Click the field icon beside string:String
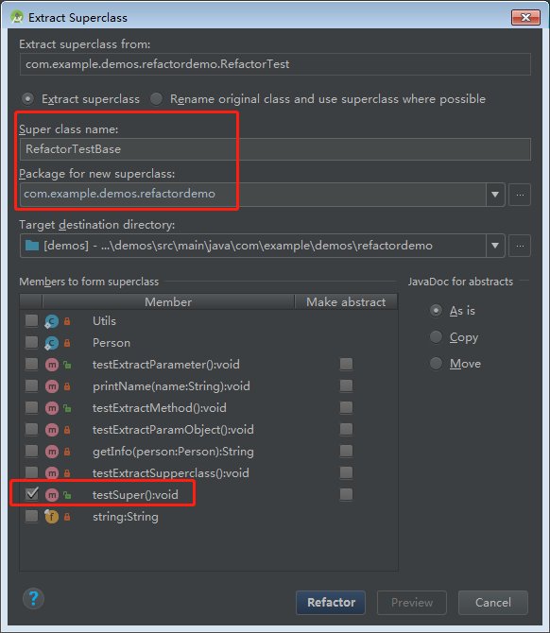 click(x=52, y=517)
